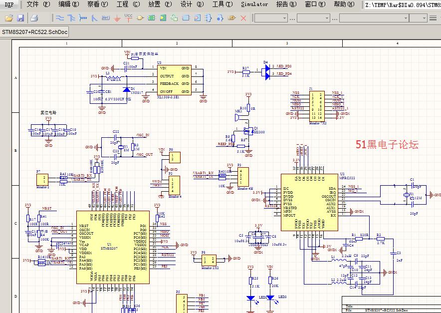
Task: Open the 文件 (File) menu
Action: [38, 4]
